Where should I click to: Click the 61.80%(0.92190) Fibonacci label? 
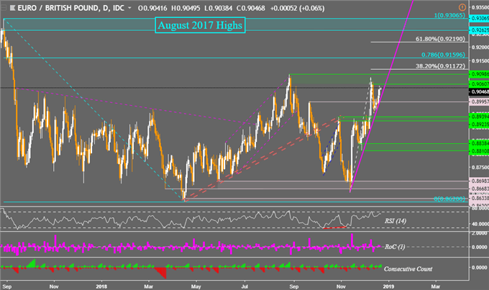[440, 39]
